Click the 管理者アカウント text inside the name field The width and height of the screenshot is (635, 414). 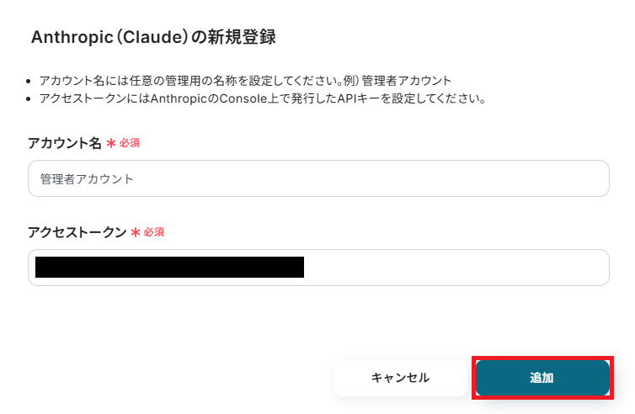click(87, 179)
